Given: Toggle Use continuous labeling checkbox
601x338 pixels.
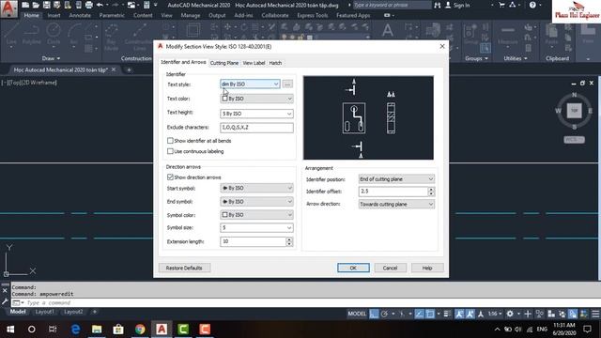Looking at the screenshot, I should click(x=170, y=151).
